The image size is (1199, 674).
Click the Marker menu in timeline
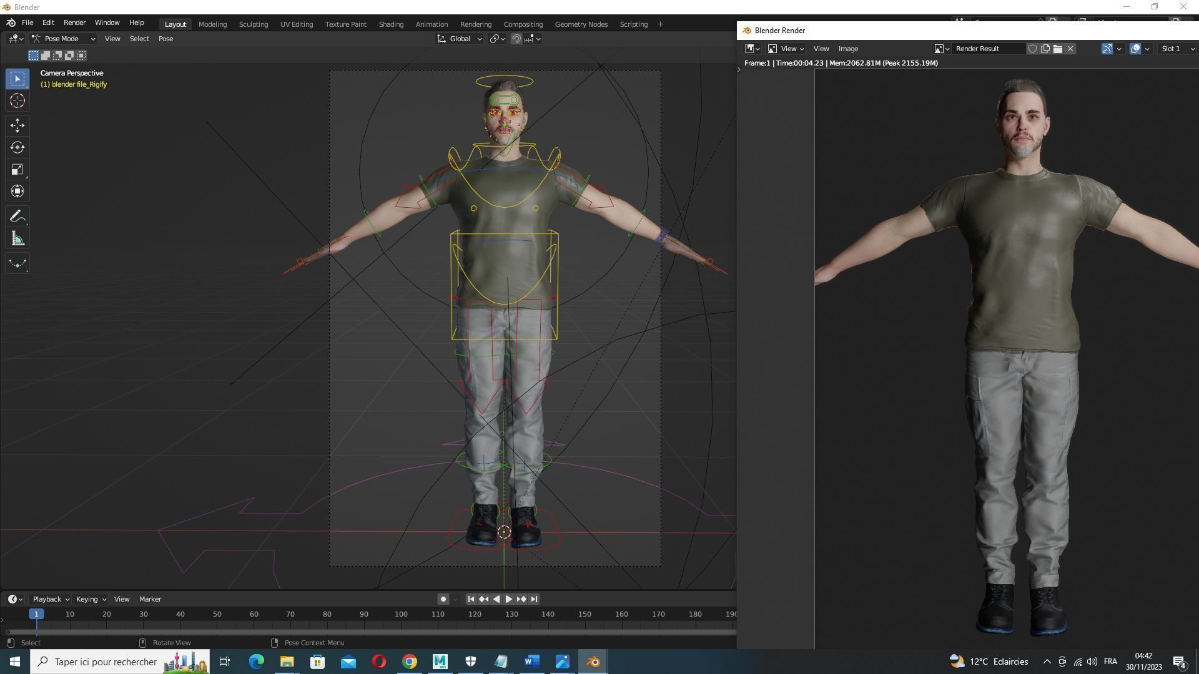coord(150,599)
